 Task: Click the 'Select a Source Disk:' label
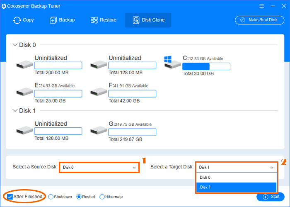point(35,167)
